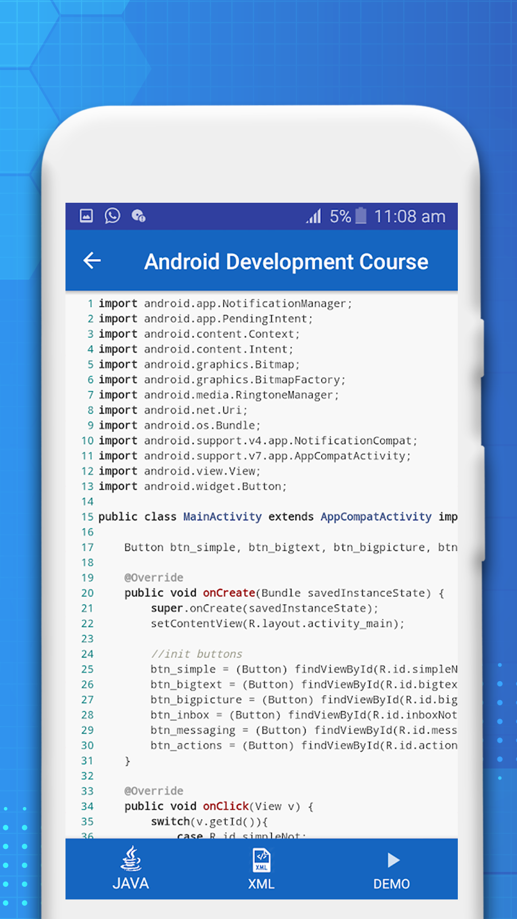Tap the WhatsApp notification icon
The image size is (517, 919).
(113, 216)
